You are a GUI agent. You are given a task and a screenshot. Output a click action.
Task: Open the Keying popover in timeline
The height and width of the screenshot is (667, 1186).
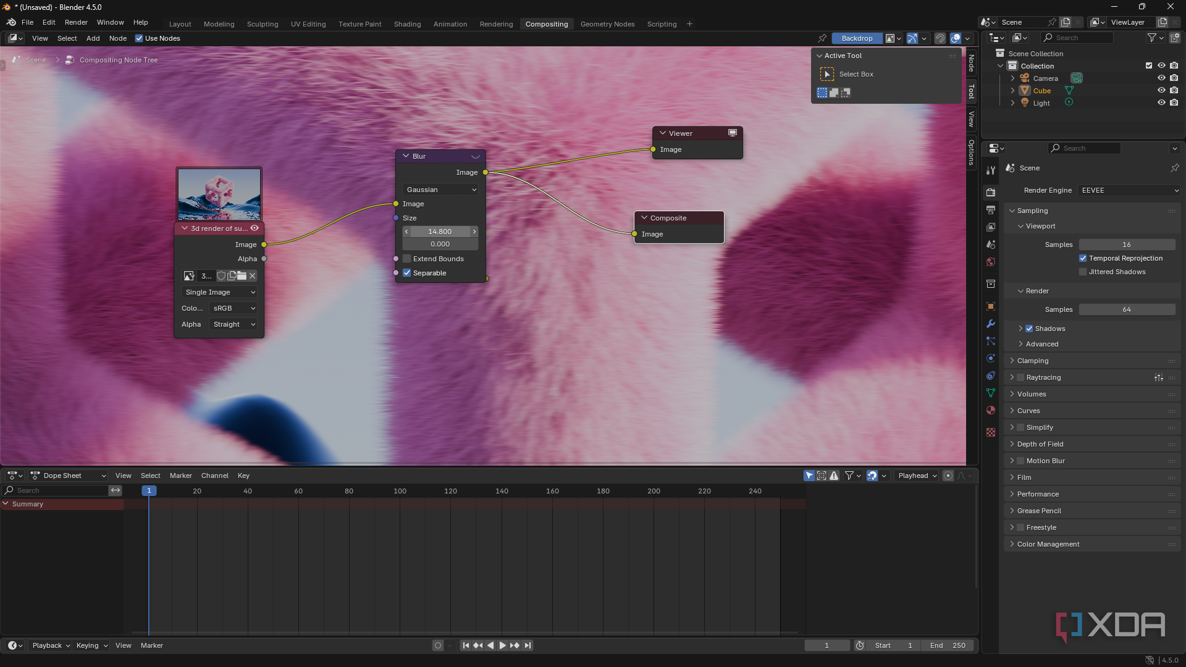coord(91,645)
